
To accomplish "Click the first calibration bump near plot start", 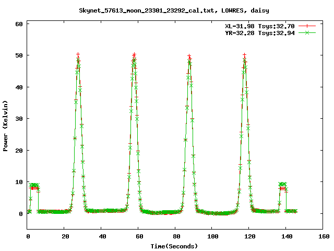I will [x=34, y=186].
